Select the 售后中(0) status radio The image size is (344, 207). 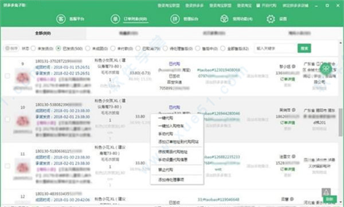click(197, 48)
